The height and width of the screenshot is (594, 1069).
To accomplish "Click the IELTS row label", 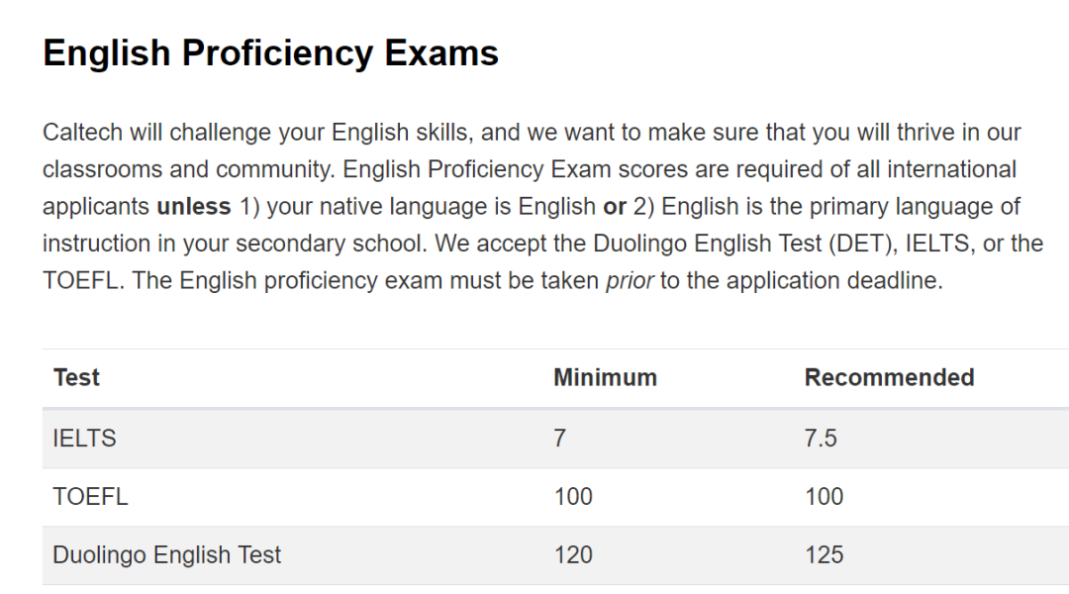I will click(x=84, y=438).
